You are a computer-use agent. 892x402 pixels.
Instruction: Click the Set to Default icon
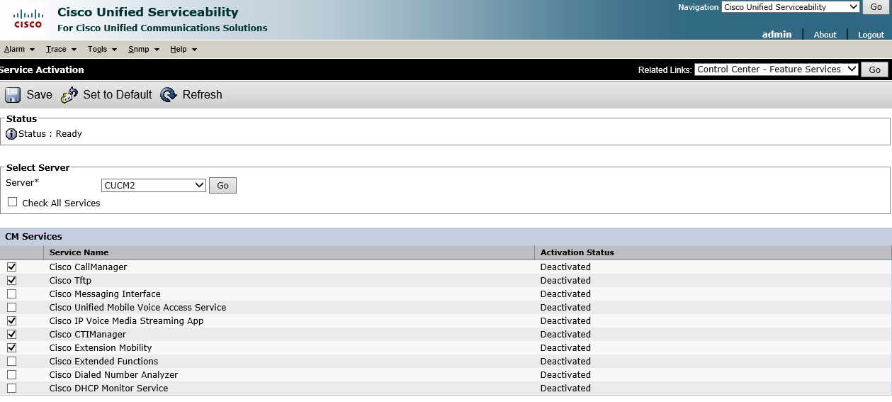pos(69,95)
